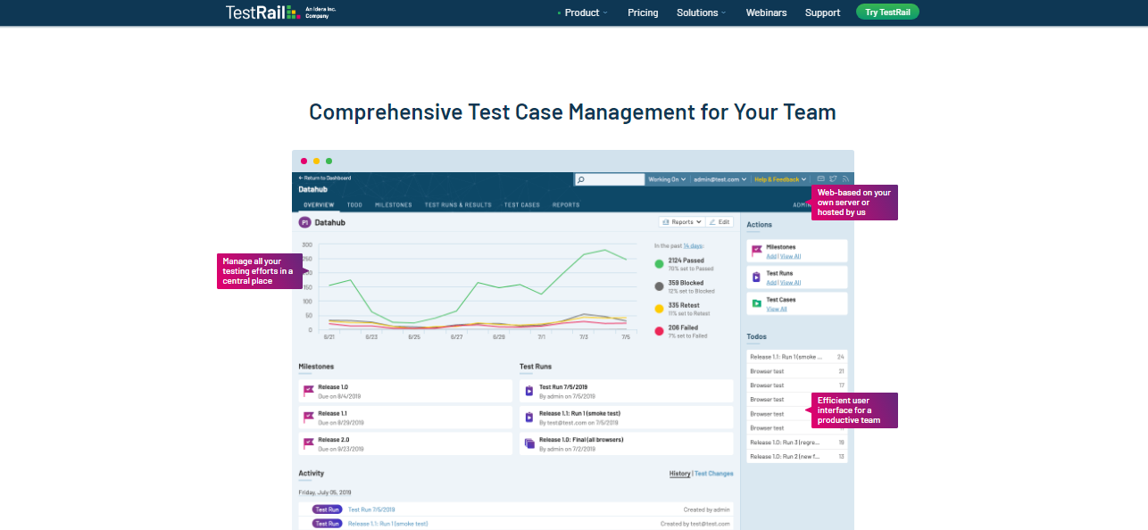1148x530 pixels.
Task: Open the Working On dropdown
Action: pyautogui.click(x=667, y=179)
